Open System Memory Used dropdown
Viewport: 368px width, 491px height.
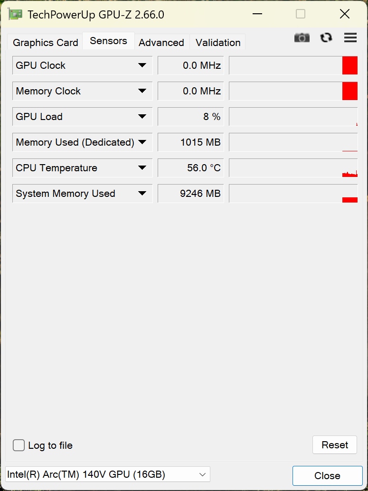[142, 194]
